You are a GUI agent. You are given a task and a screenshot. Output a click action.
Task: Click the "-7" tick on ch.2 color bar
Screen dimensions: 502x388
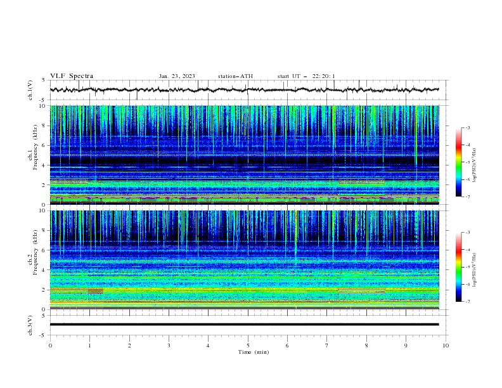tap(467, 302)
